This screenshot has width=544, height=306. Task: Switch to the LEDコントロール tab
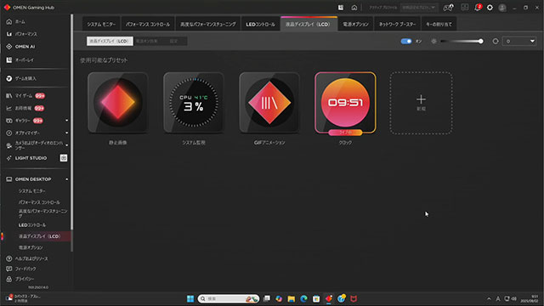click(x=260, y=24)
